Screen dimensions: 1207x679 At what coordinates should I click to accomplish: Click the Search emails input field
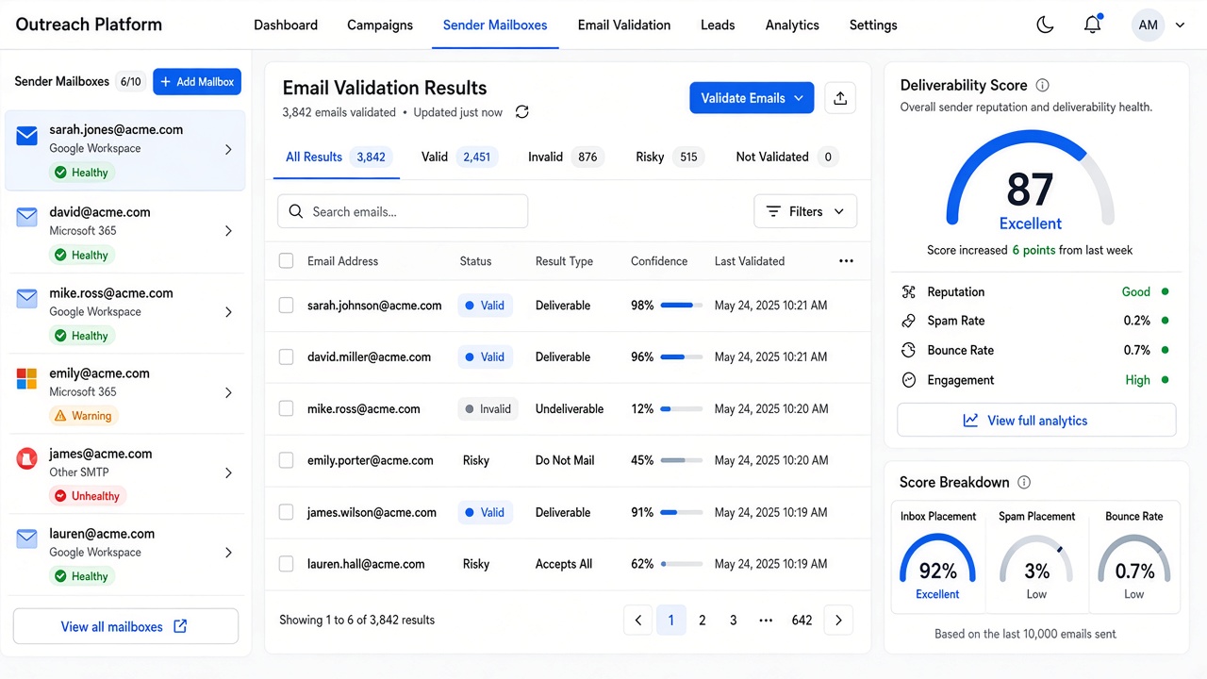tap(403, 211)
